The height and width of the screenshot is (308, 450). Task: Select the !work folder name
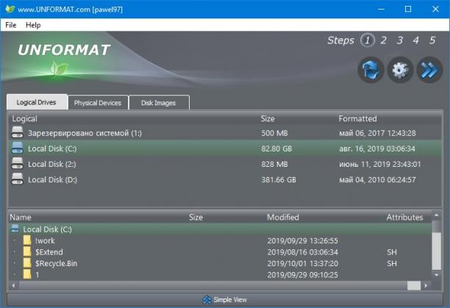(45, 240)
